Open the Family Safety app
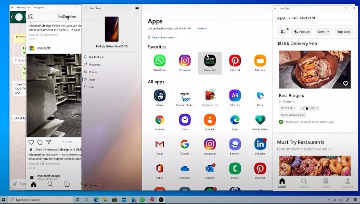The width and height of the screenshot is (360, 204). click(260, 120)
